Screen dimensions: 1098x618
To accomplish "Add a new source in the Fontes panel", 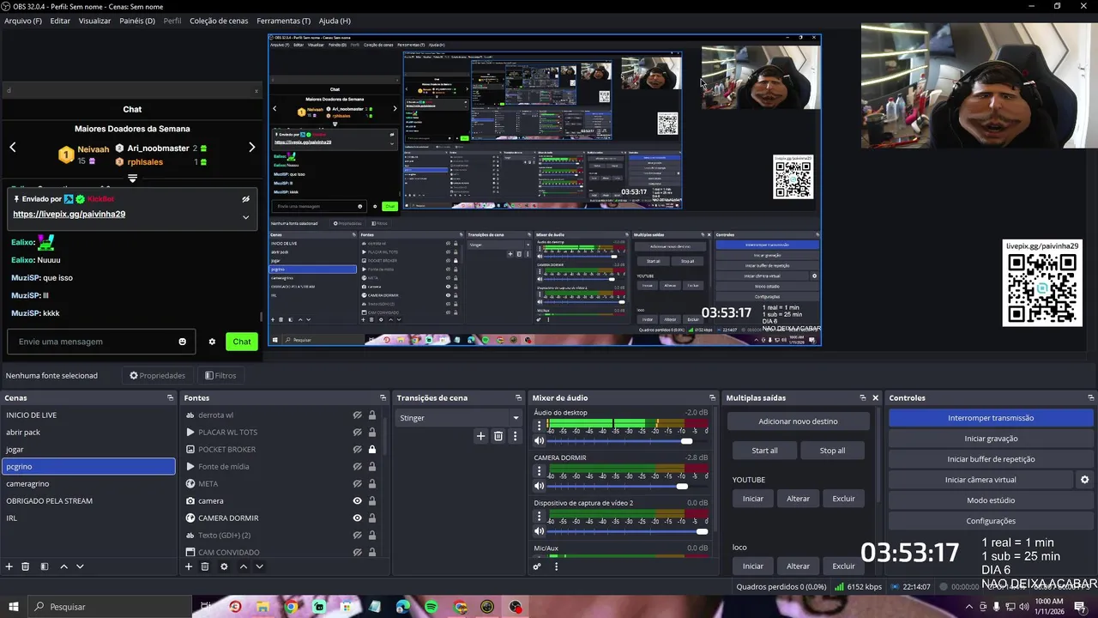I will pyautogui.click(x=189, y=566).
